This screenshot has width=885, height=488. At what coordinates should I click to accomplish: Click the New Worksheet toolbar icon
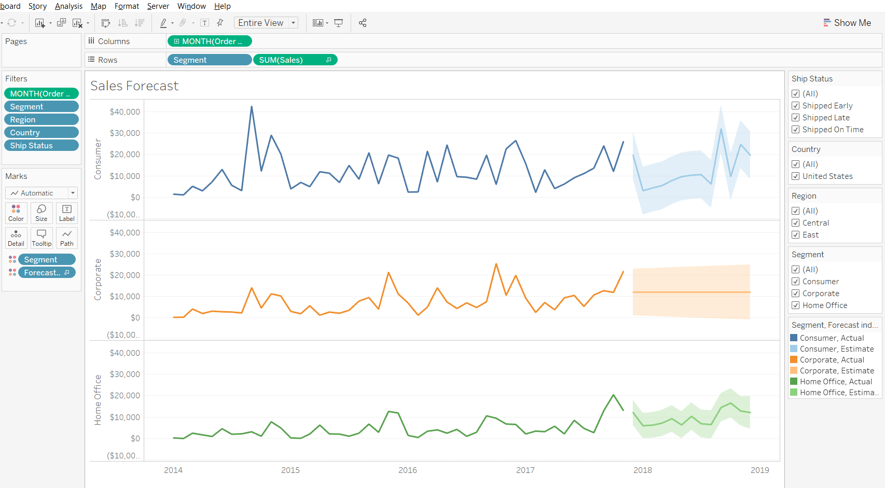pos(40,23)
